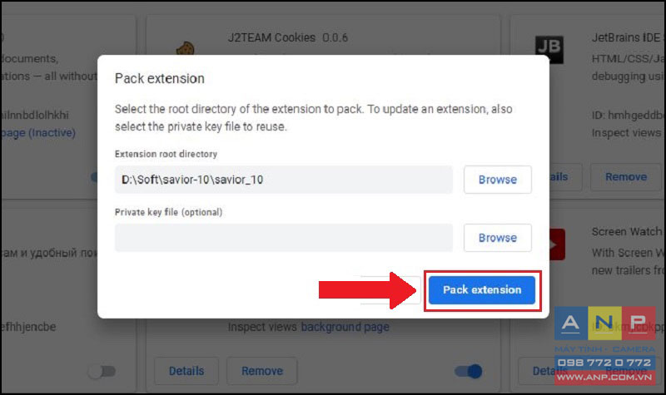Screen dimensions: 666x395
Task: Click the JetBrains IDE extension name
Action: 628,37
